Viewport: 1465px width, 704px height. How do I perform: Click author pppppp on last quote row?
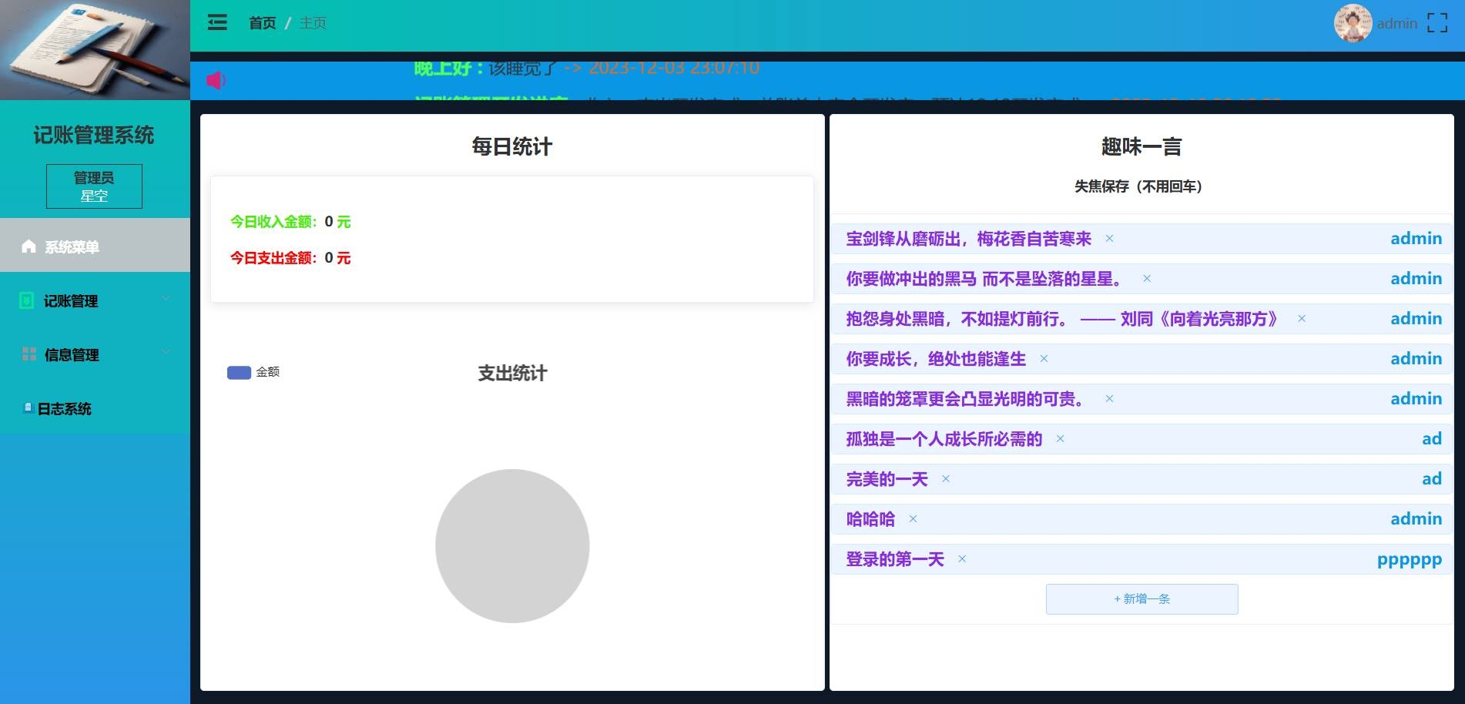1409,560
